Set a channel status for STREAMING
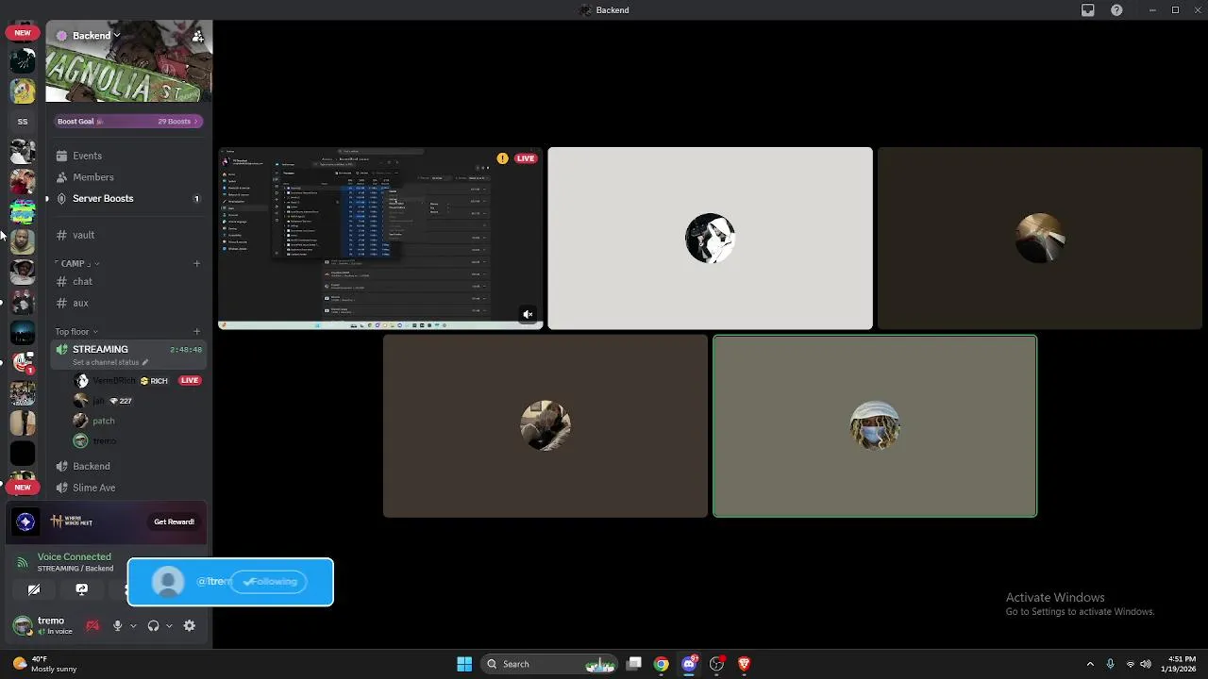 (111, 363)
